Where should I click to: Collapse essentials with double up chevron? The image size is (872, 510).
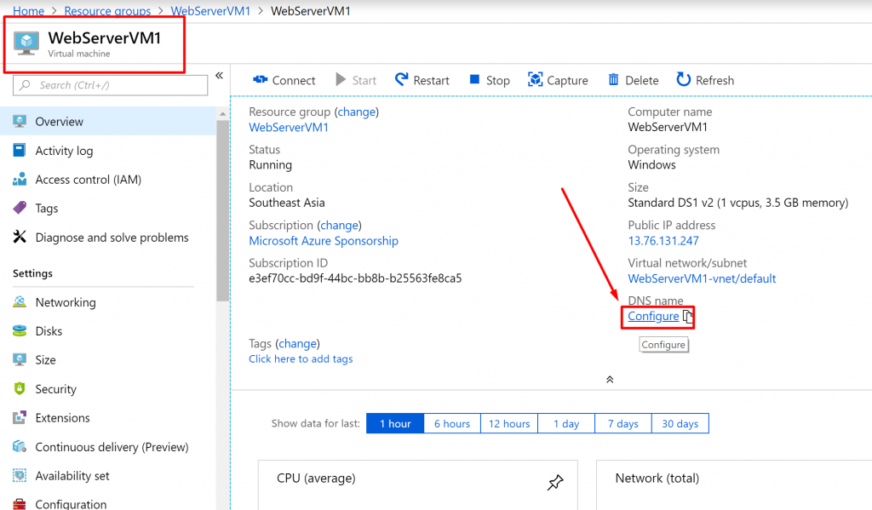click(x=610, y=380)
